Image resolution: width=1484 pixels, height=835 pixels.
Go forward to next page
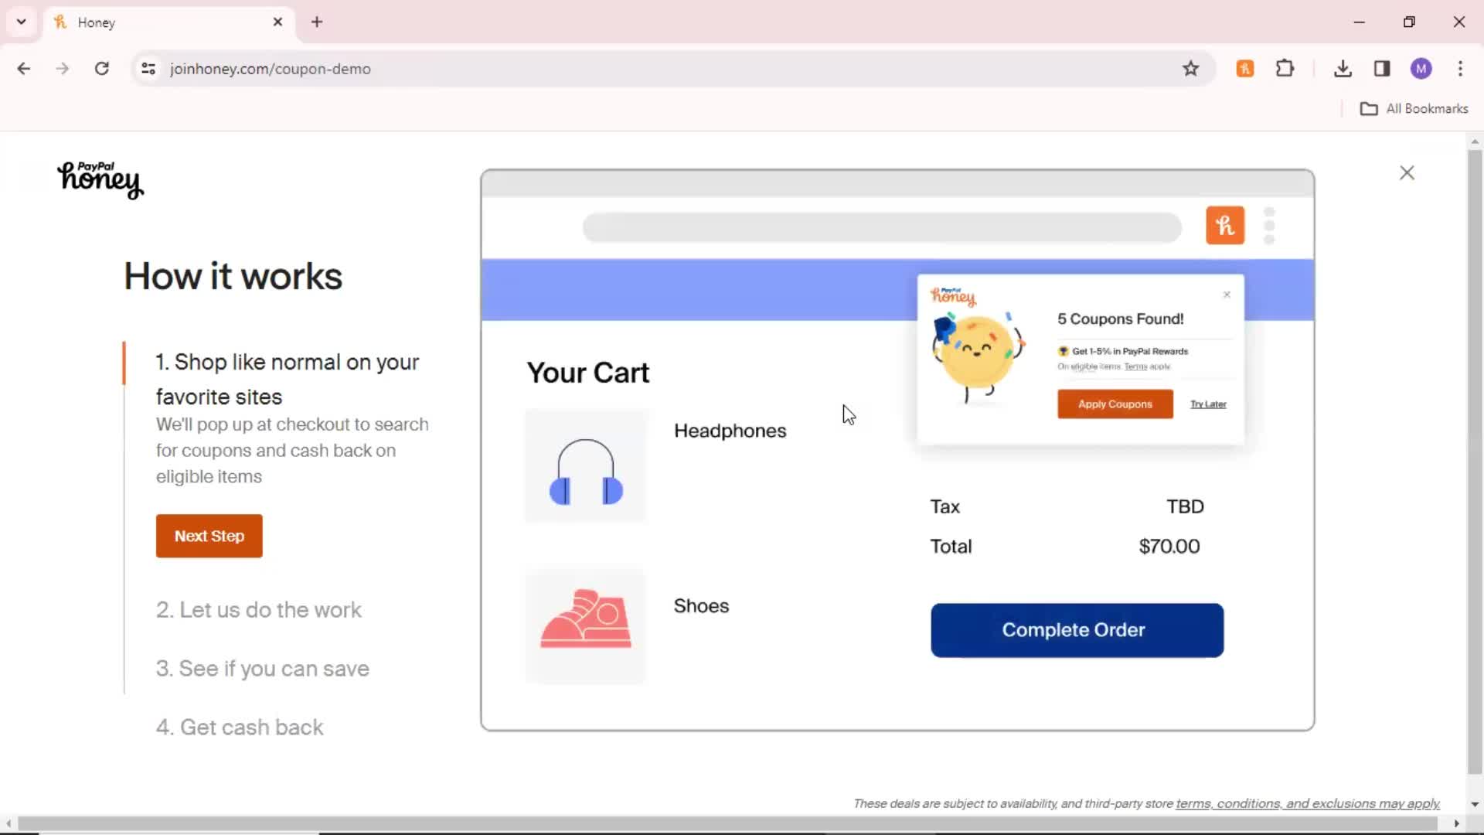[63, 69]
